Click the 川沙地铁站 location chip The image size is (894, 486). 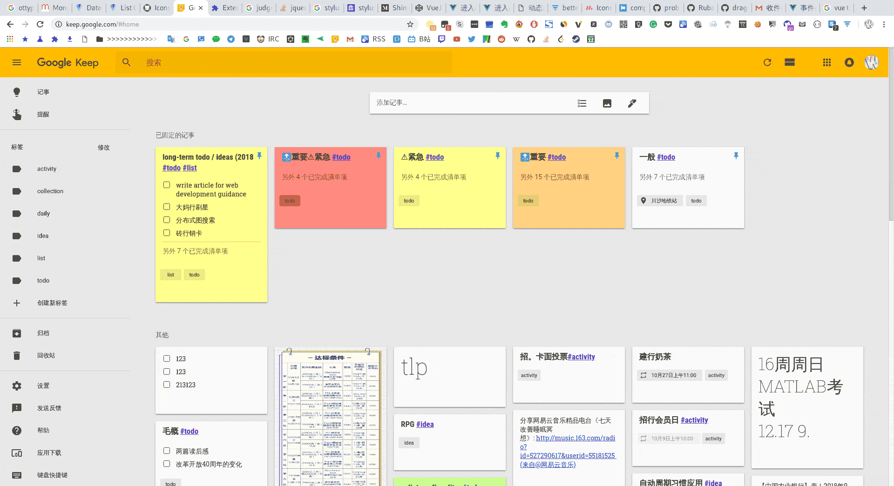click(x=660, y=201)
